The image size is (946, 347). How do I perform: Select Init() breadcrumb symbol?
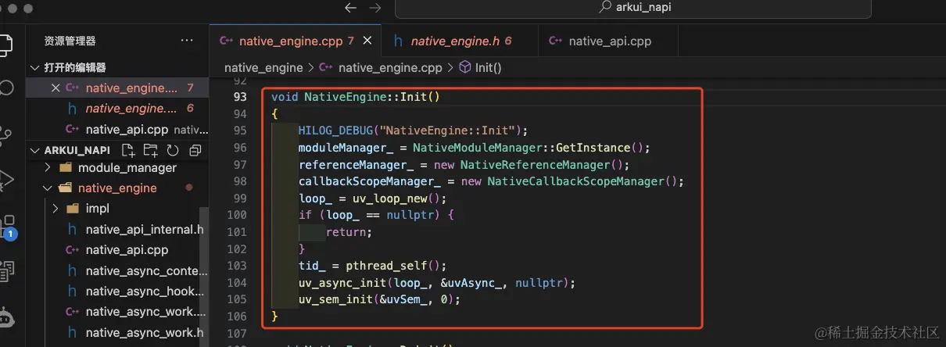480,67
